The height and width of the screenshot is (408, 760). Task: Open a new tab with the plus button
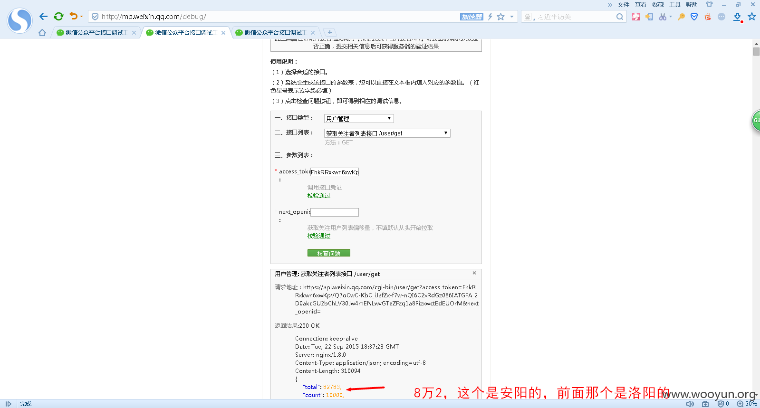coord(329,32)
